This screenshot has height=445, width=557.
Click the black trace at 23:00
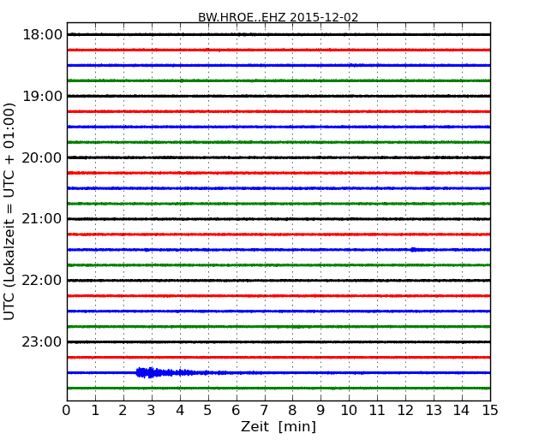point(278,342)
